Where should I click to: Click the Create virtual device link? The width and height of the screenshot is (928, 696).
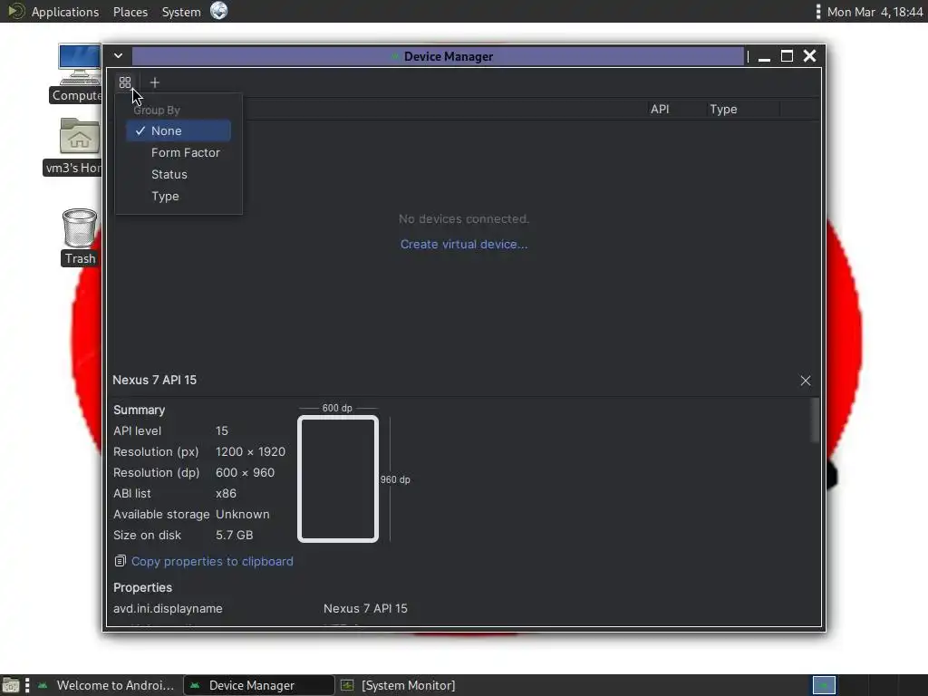click(463, 245)
